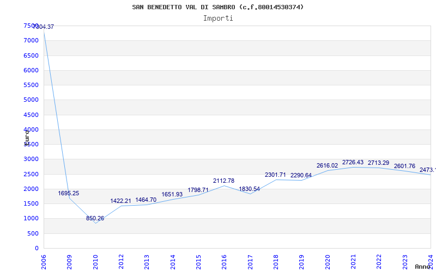Select the 1830.54 data label

click(250, 189)
